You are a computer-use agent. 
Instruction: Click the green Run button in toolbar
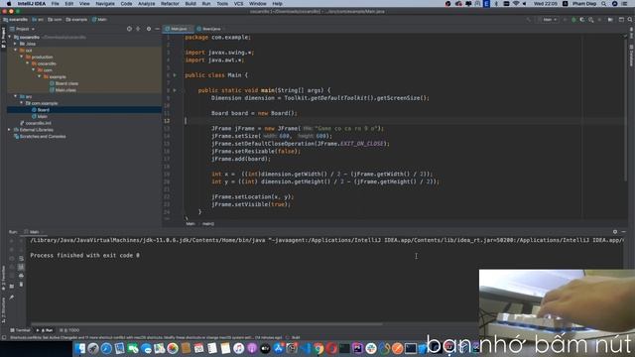click(x=565, y=20)
